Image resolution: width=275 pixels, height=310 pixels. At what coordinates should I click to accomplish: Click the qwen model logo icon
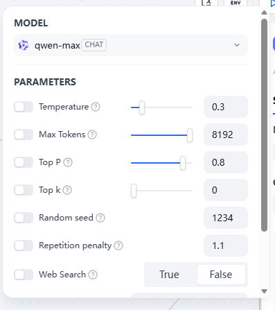tap(24, 45)
